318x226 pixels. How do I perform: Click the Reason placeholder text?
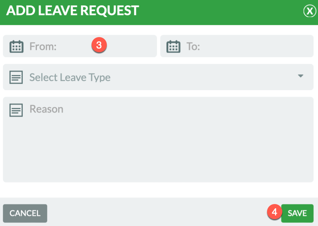(x=46, y=109)
